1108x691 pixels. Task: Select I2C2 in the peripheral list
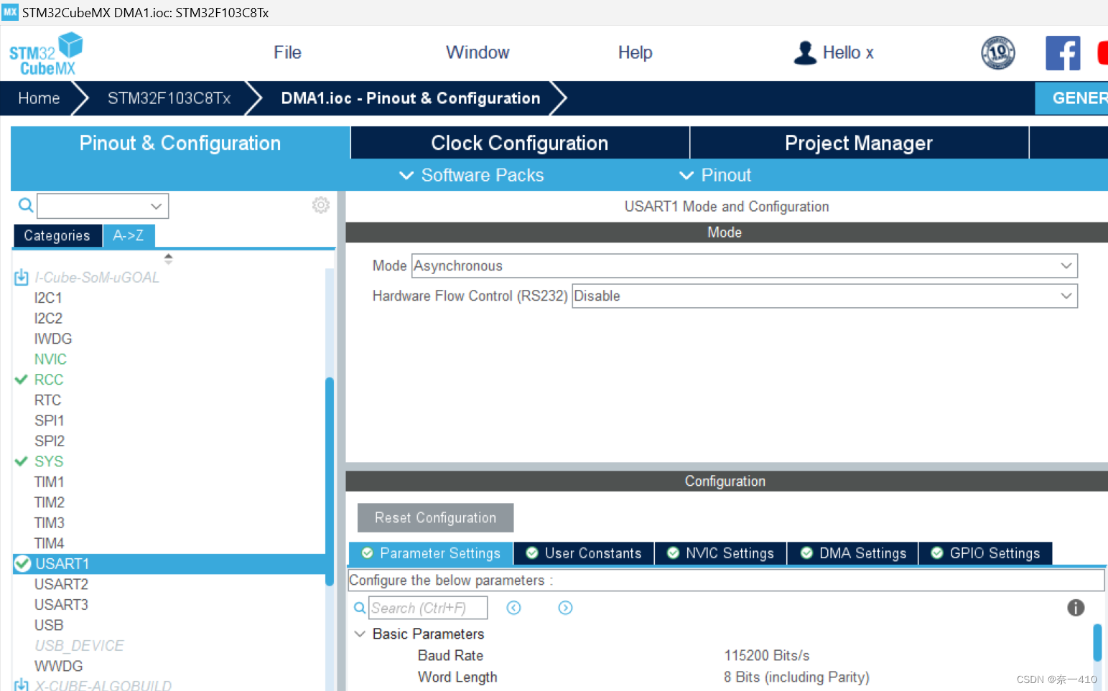tap(48, 318)
